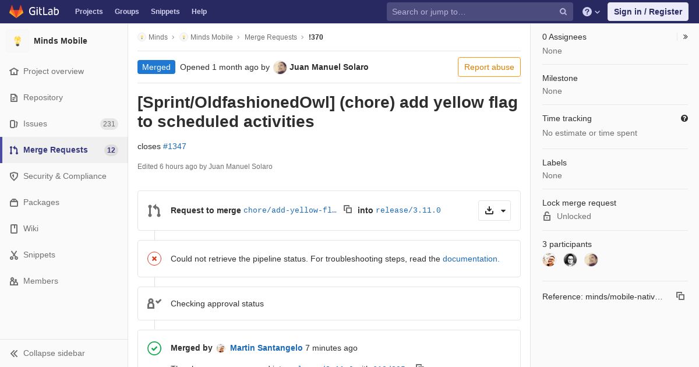Image resolution: width=699 pixels, height=367 pixels.
Task: Click Edited 6 hours ago text
Action: click(x=205, y=167)
